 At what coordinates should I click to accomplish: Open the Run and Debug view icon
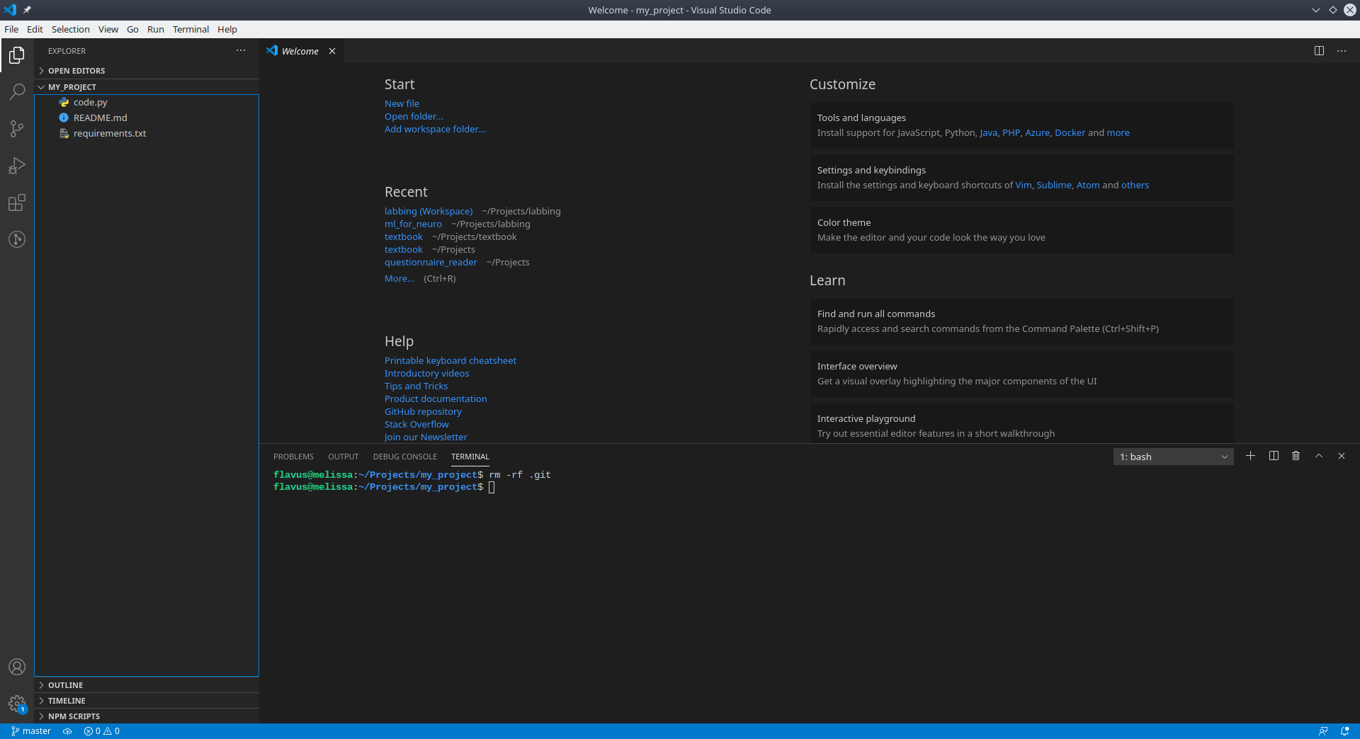17,166
